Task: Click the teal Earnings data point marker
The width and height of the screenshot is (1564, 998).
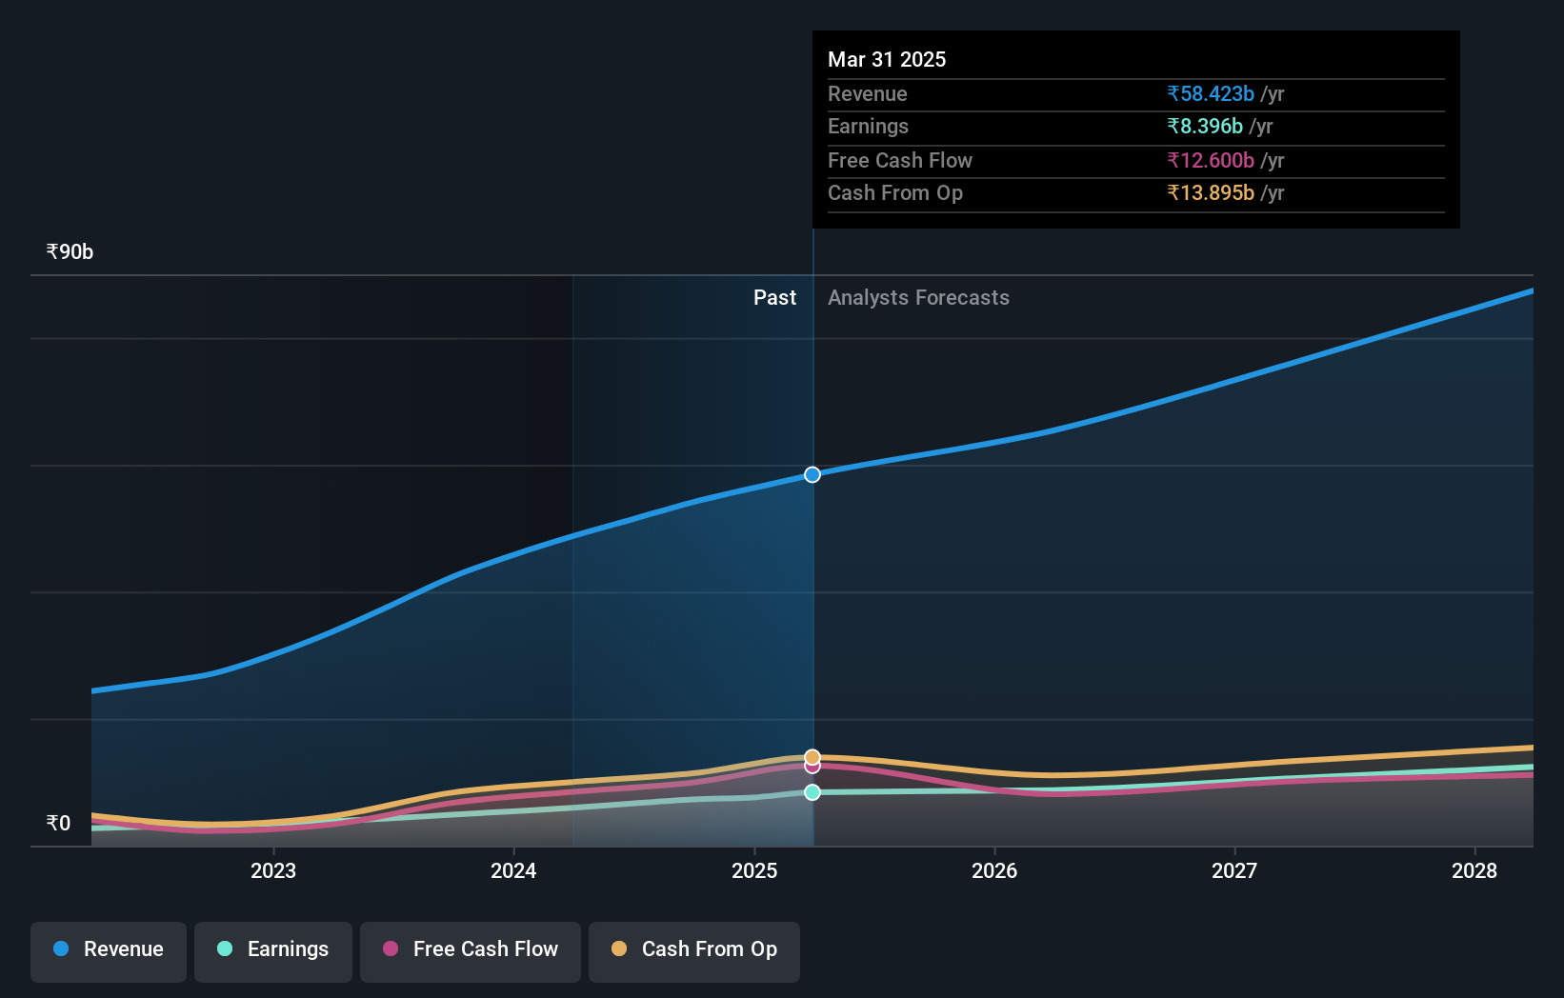Action: [812, 792]
